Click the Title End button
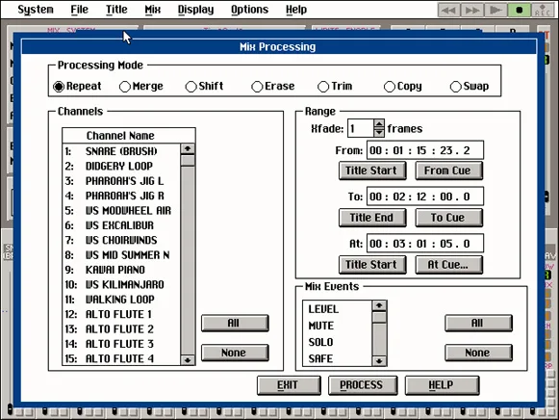559x420 pixels. click(372, 218)
